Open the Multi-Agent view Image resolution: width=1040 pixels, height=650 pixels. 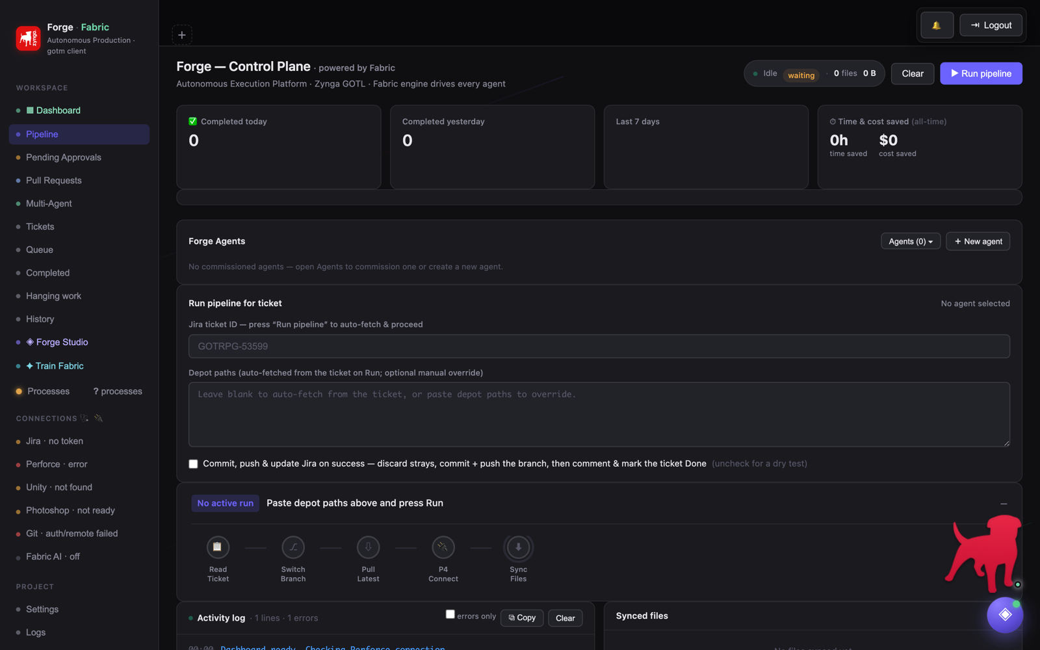tap(79, 203)
